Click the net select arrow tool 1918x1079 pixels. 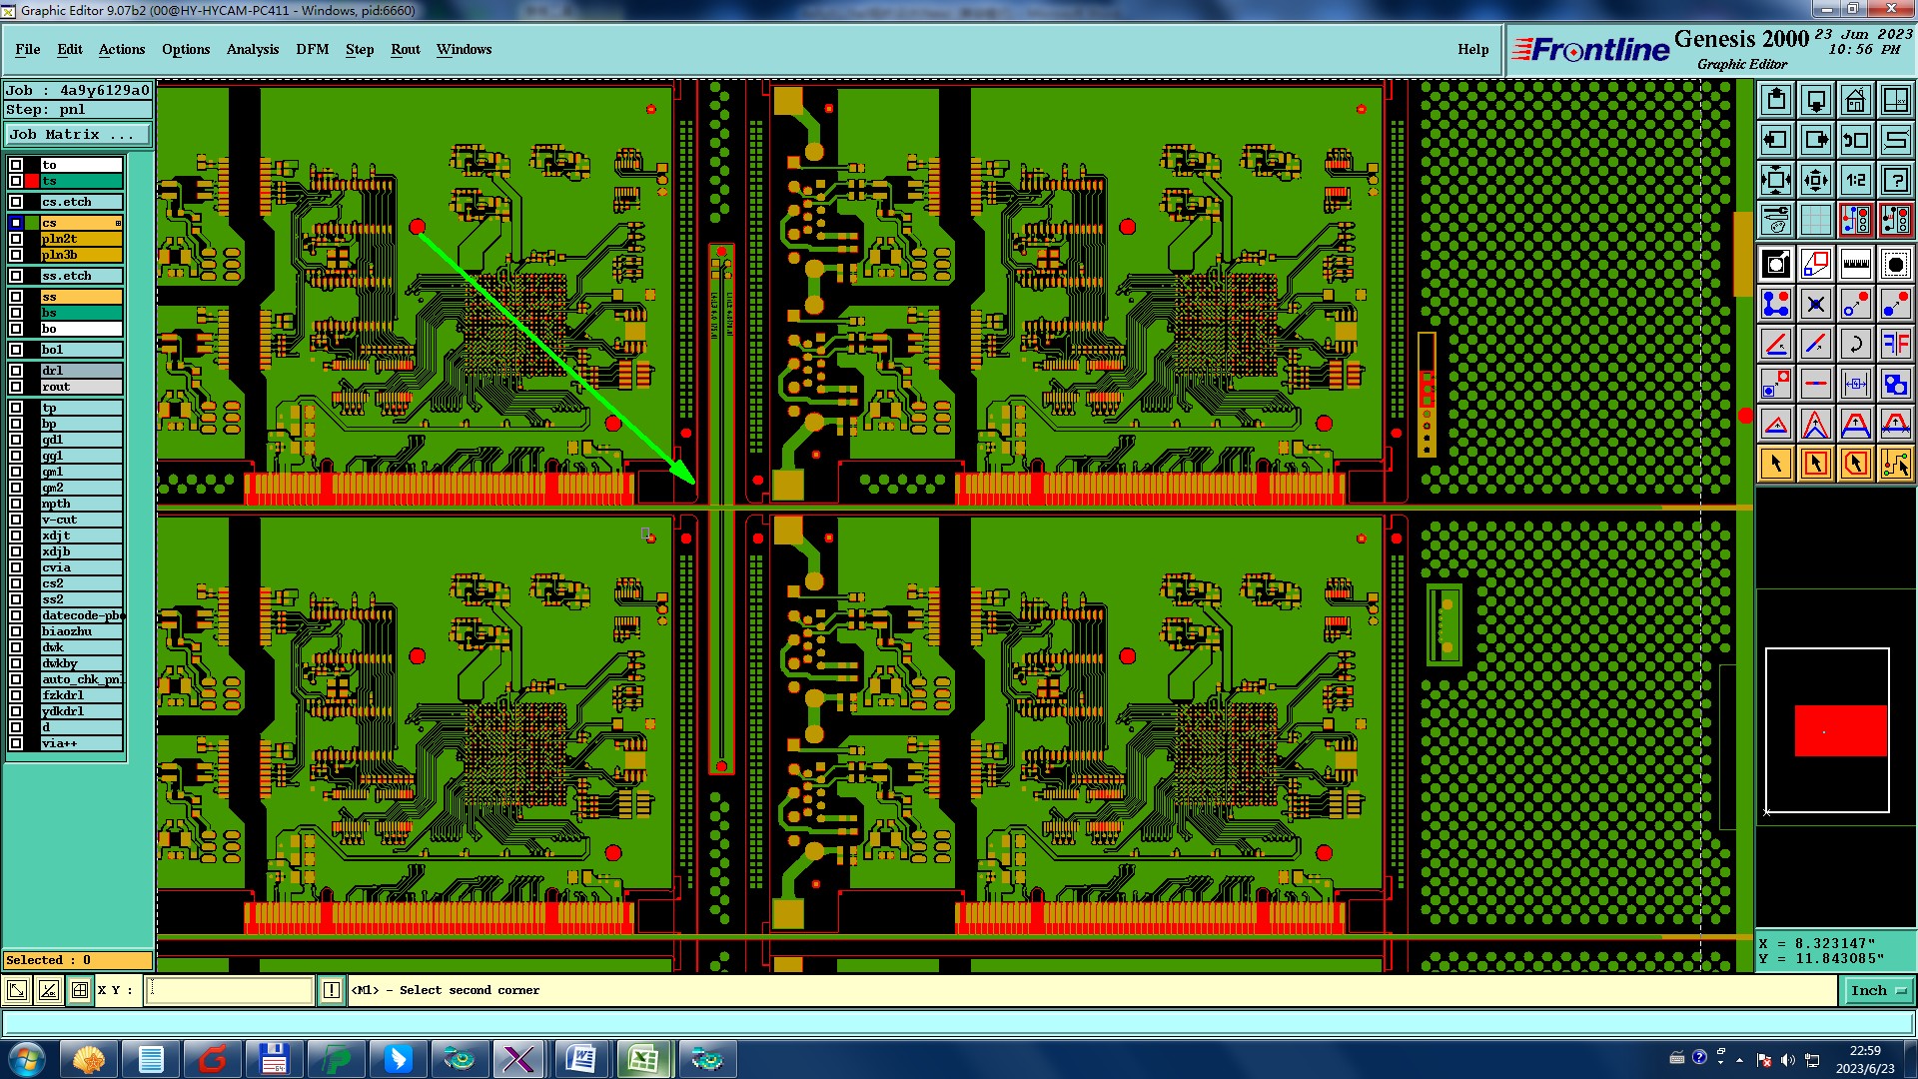[1895, 464]
